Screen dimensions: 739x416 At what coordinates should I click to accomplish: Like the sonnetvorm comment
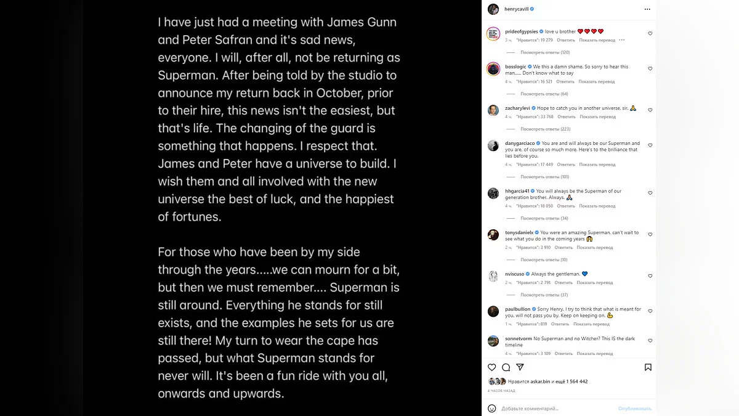(650, 341)
